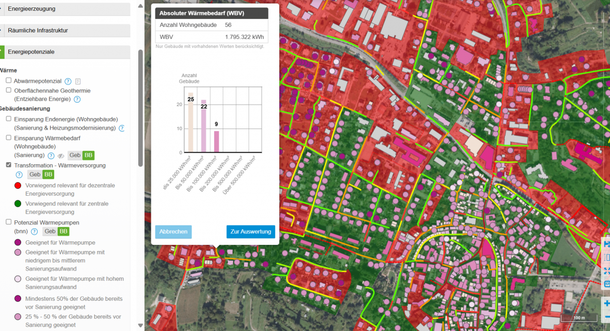Collapse the Energiepotenziale section

pos(65,52)
